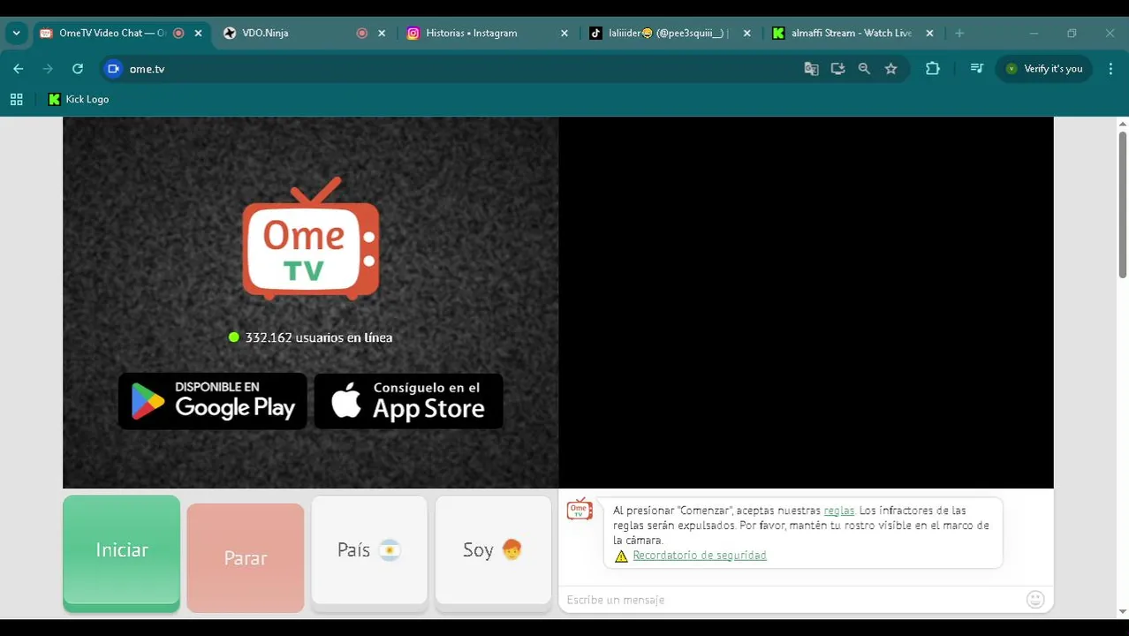Click the scrollbar up arrow

coord(1123,124)
